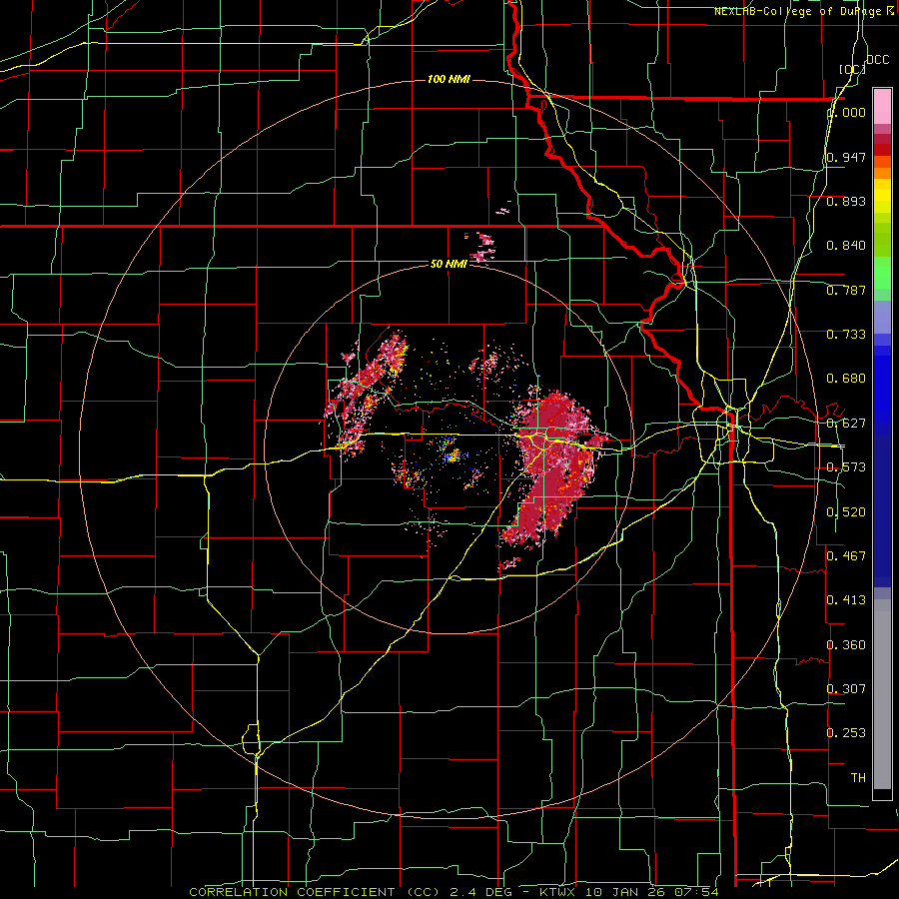The image size is (899, 899).
Task: Click the 0.307 legend value
Action: [846, 689]
